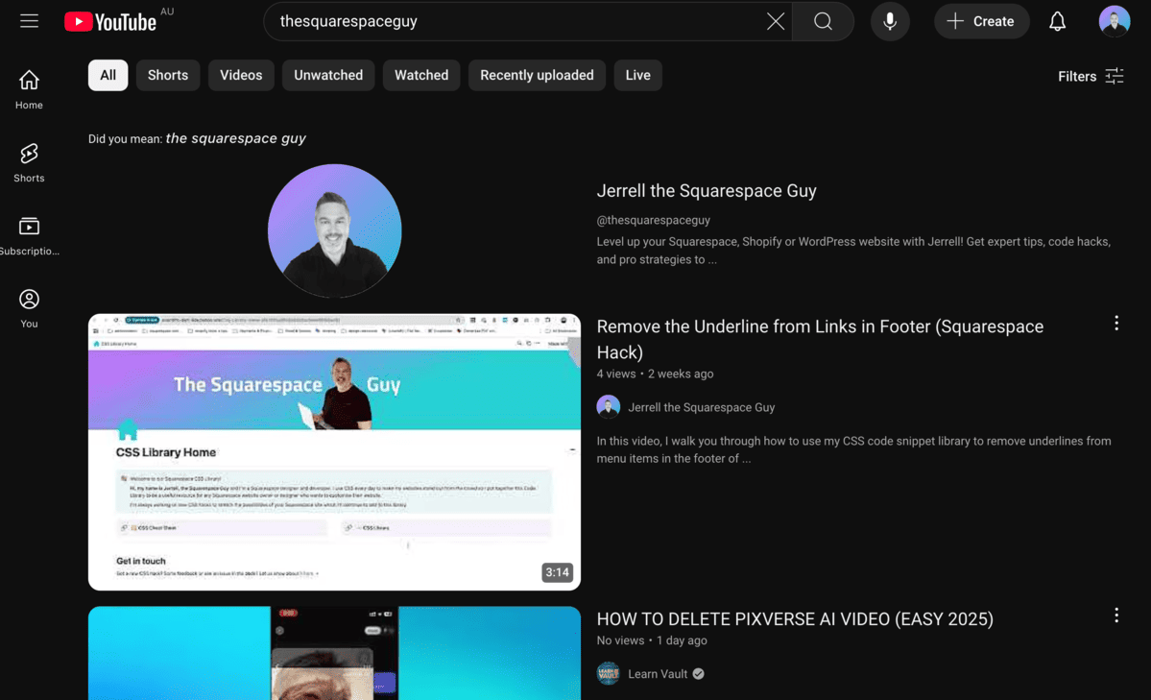Select the Live filter chip

pos(637,75)
